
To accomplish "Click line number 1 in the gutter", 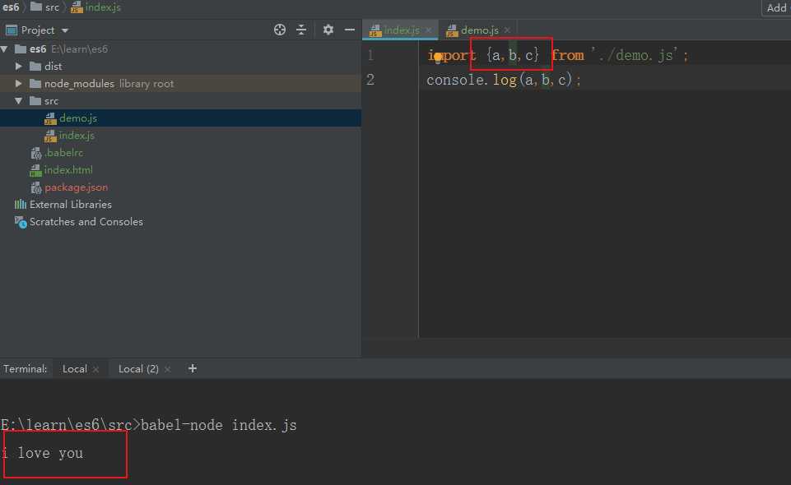I will pyautogui.click(x=370, y=55).
